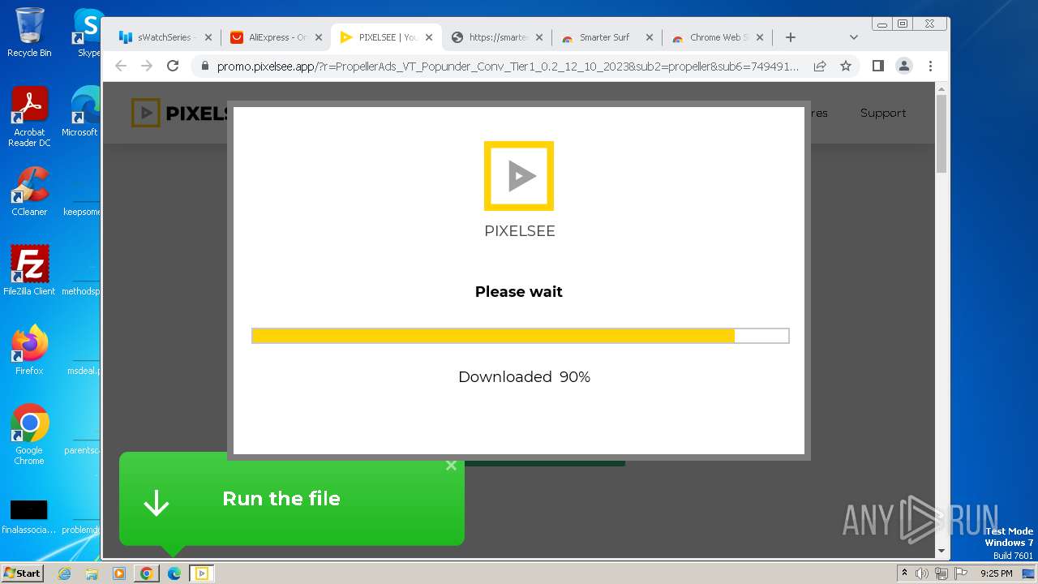
Task: Close the sWatchSeries tab
Action: pos(208,37)
